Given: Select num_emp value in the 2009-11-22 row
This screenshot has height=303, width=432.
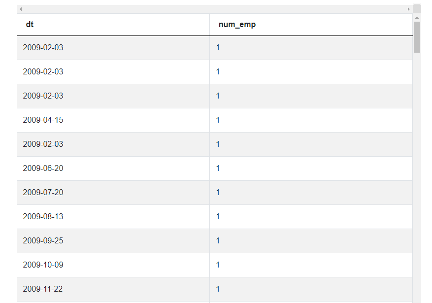Looking at the screenshot, I should pyautogui.click(x=218, y=289).
